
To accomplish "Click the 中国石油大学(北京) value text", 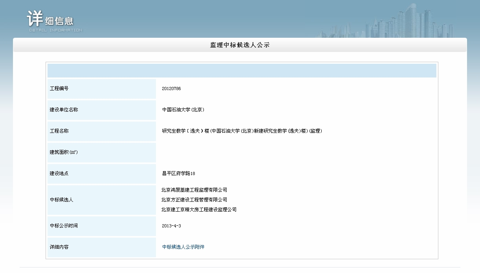I will coord(183,110).
